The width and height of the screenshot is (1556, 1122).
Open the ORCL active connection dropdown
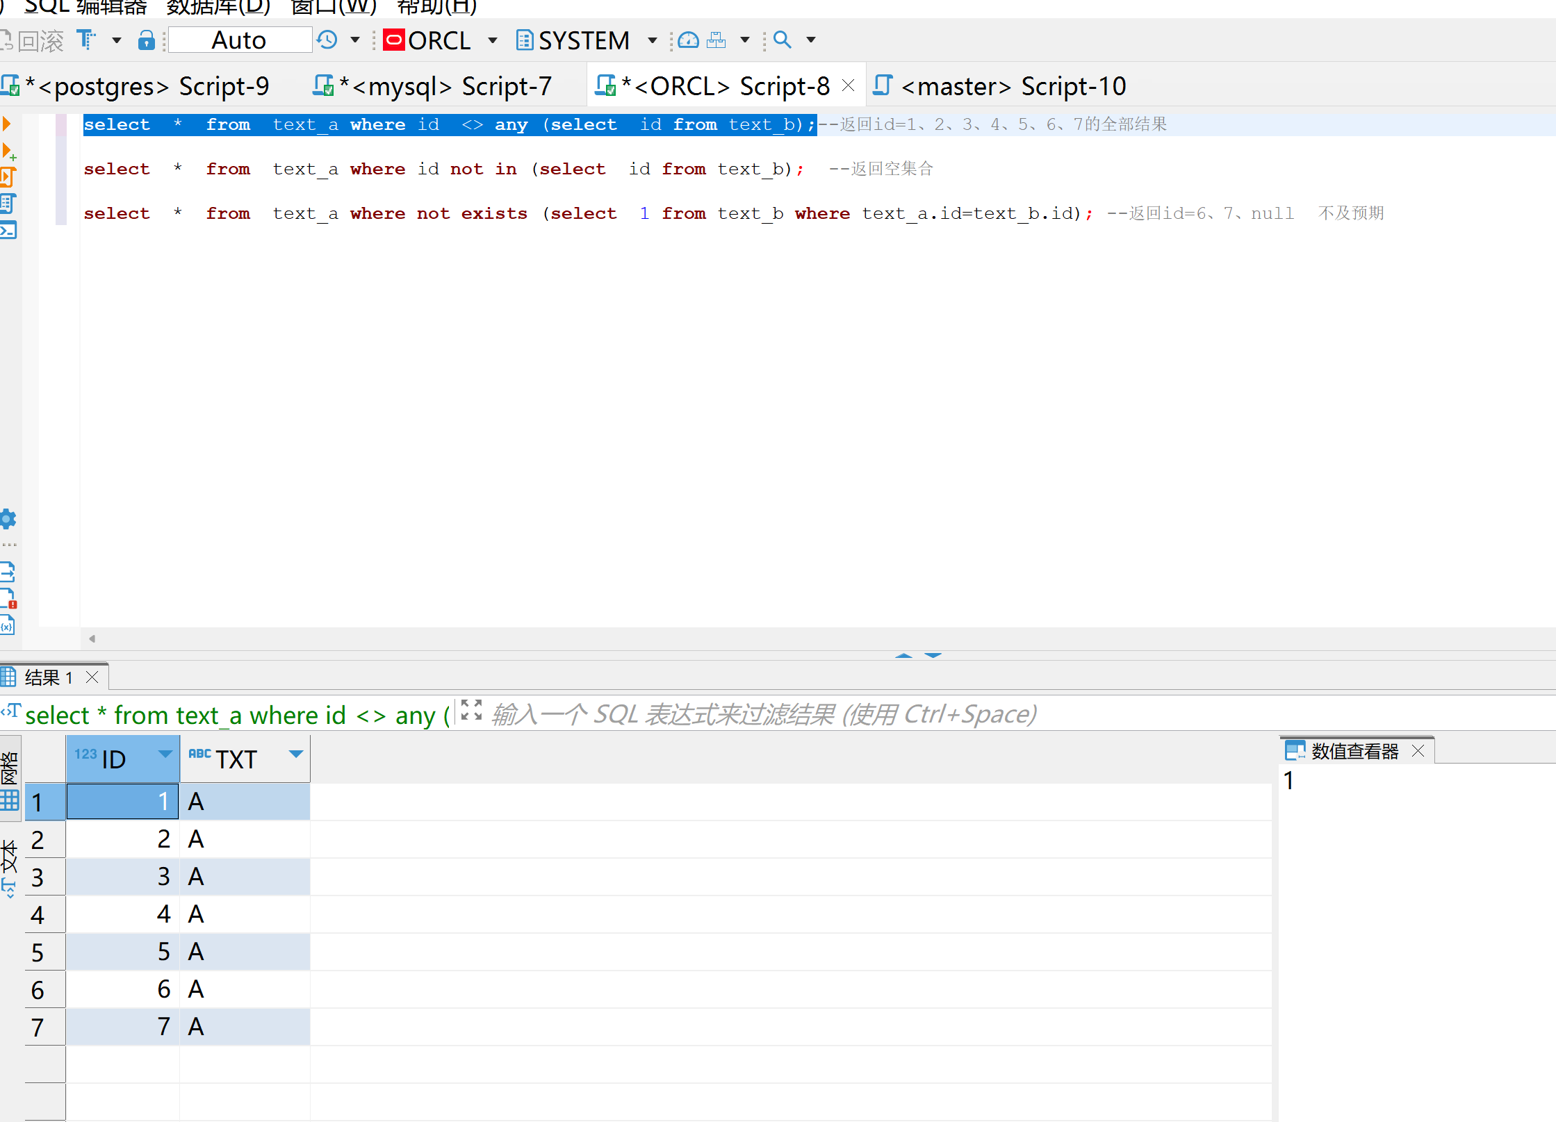(441, 40)
